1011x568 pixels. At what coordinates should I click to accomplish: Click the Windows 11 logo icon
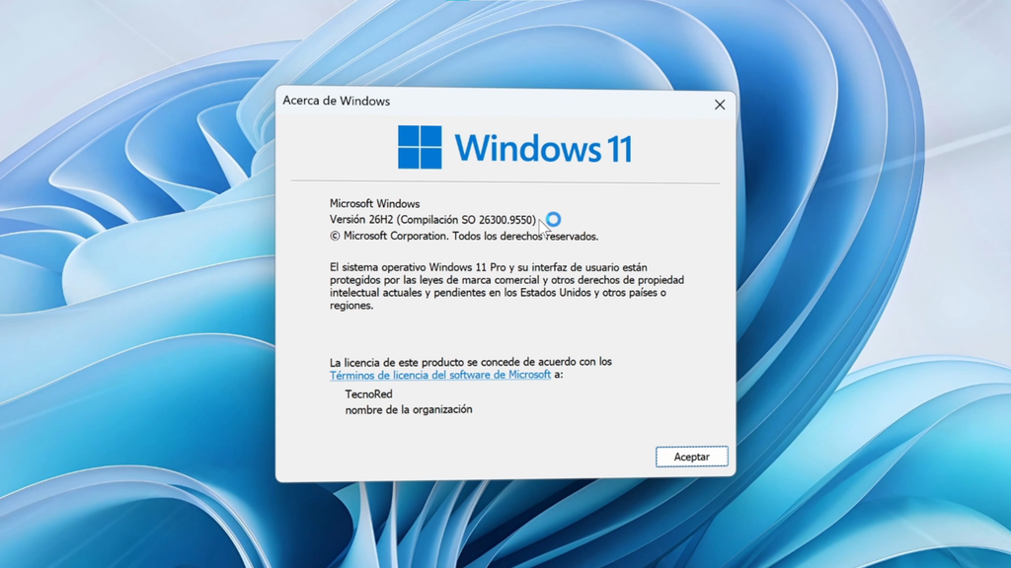click(420, 148)
